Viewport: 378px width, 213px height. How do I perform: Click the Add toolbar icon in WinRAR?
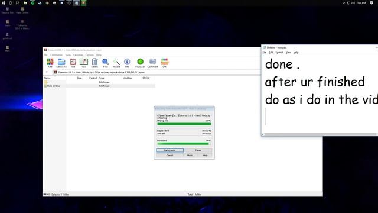[x=50, y=63]
